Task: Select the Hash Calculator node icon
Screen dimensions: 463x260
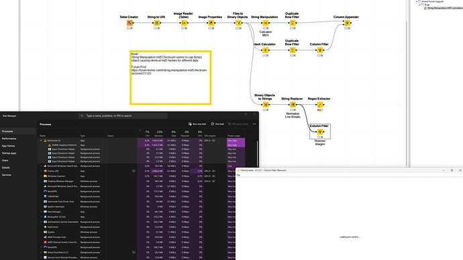Action: point(266,50)
